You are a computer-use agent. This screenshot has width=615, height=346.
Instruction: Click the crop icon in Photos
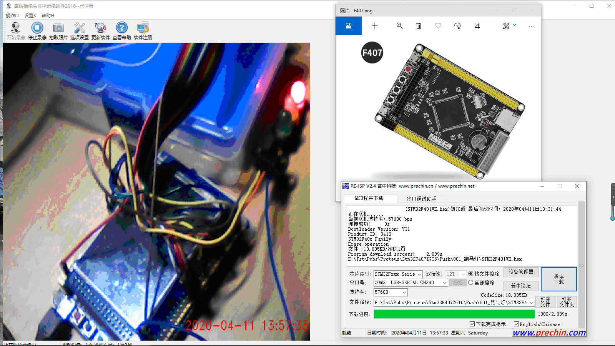(x=477, y=26)
